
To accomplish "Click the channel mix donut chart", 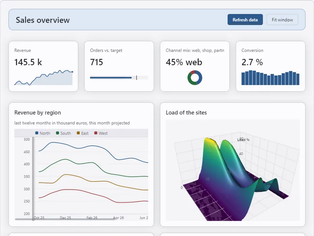I will pyautogui.click(x=195, y=77).
